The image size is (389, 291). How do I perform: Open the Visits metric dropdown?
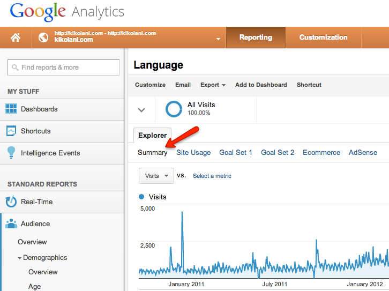pos(156,176)
